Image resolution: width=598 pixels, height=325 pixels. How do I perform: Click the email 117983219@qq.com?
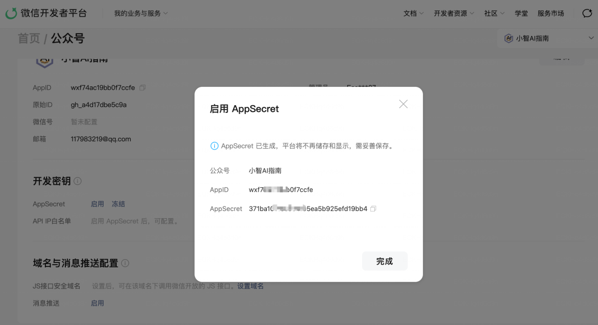tap(101, 139)
